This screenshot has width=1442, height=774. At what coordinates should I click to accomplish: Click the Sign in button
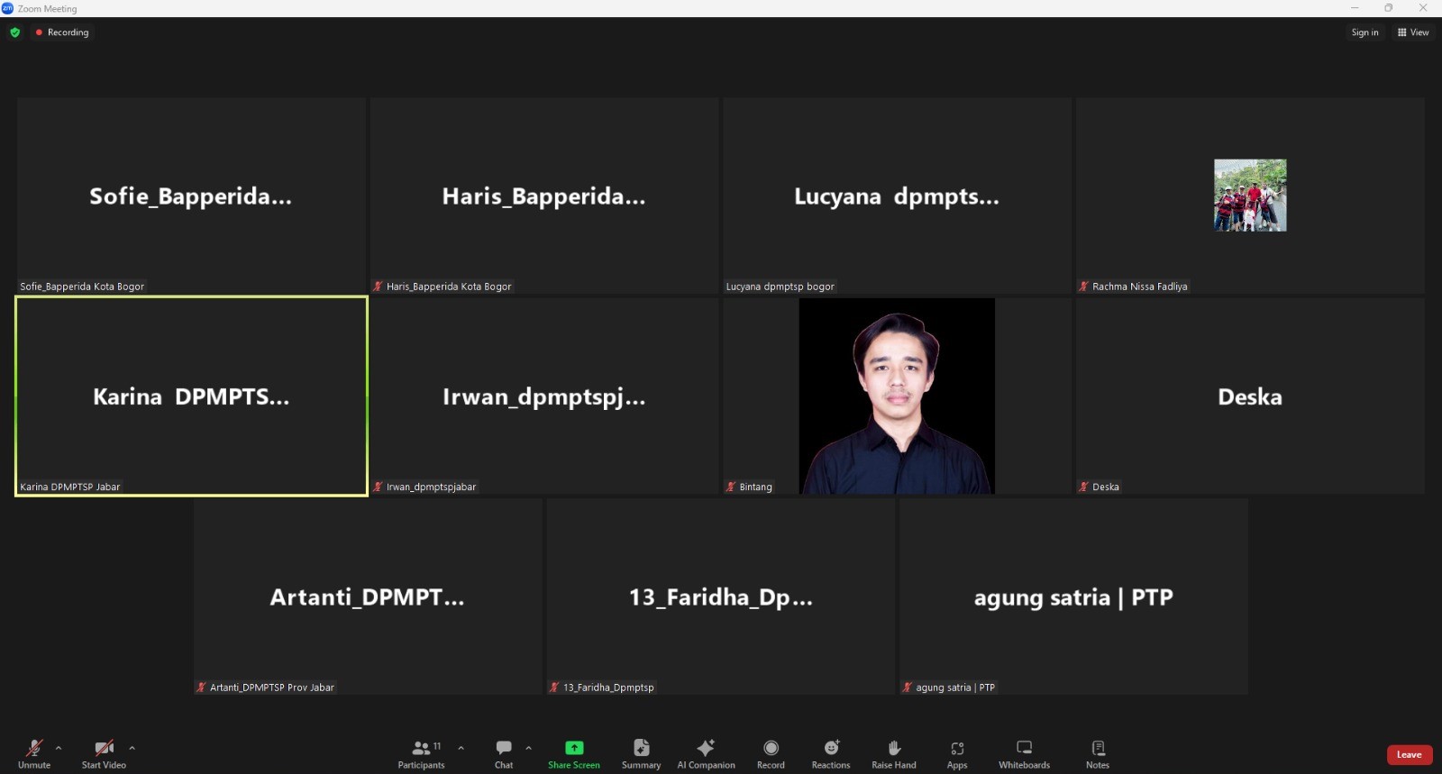[1364, 32]
